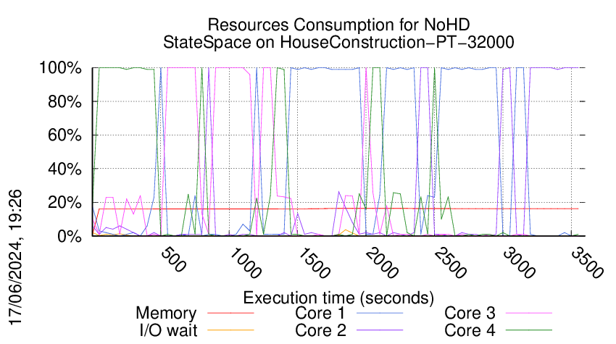The width and height of the screenshot is (616, 344).
Task: Click the 100% y-axis label
Action: tap(60, 68)
